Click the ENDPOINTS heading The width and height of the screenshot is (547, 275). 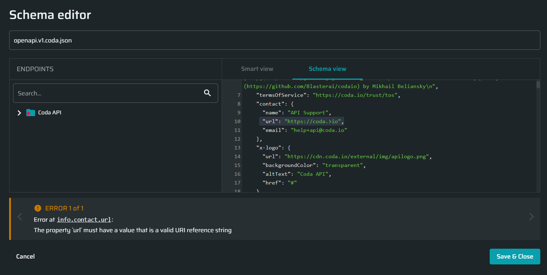(35, 69)
